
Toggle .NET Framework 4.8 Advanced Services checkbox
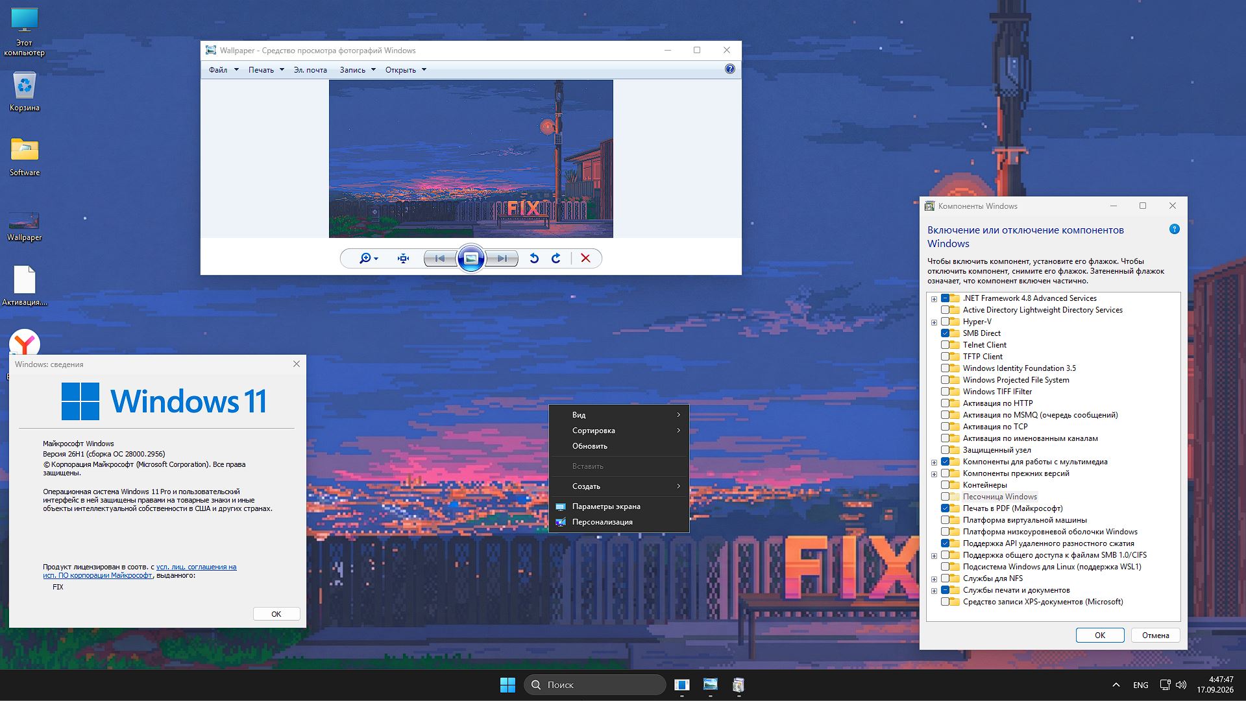945,298
